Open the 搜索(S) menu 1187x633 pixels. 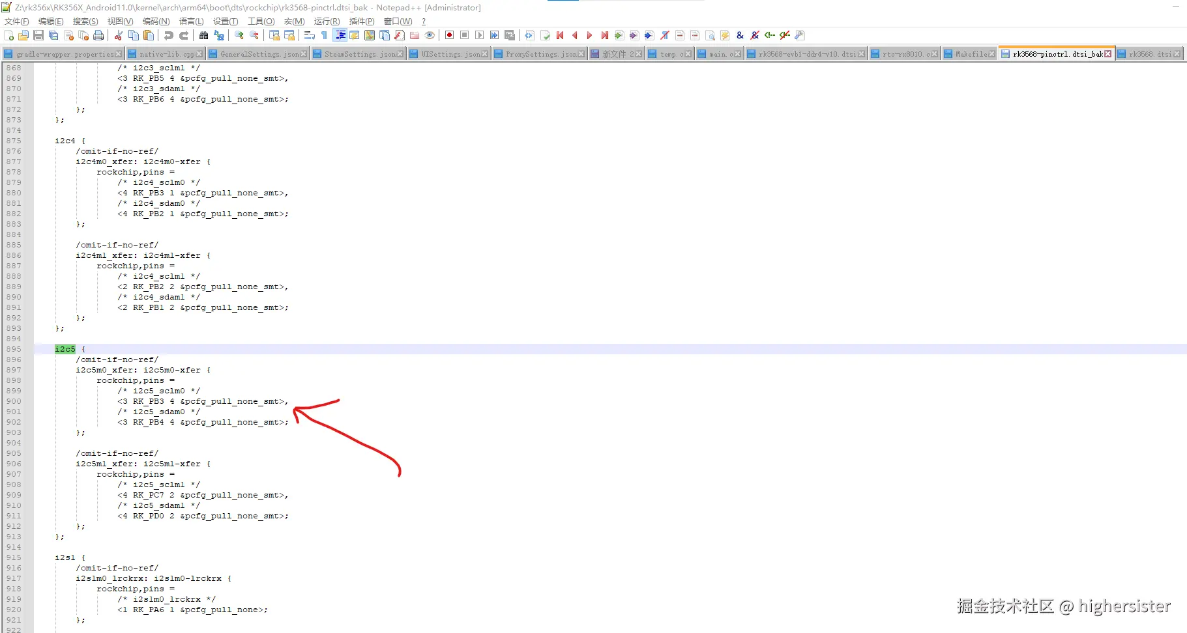click(x=85, y=21)
